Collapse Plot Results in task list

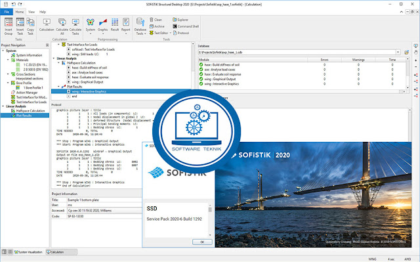(x=58, y=87)
